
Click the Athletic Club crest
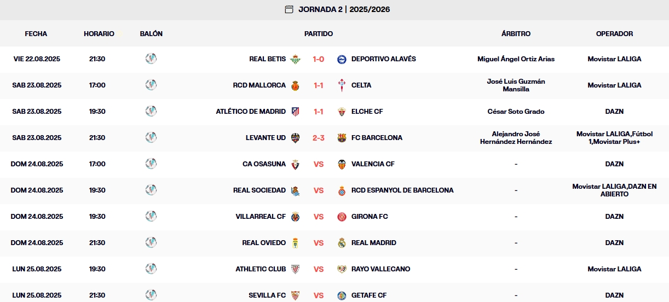point(296,269)
